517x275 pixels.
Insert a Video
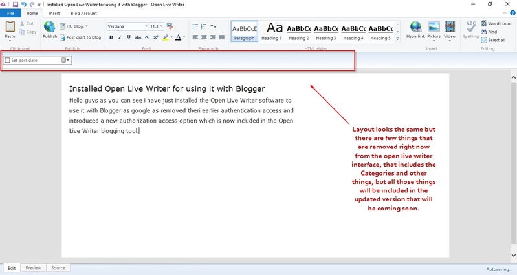click(x=450, y=30)
